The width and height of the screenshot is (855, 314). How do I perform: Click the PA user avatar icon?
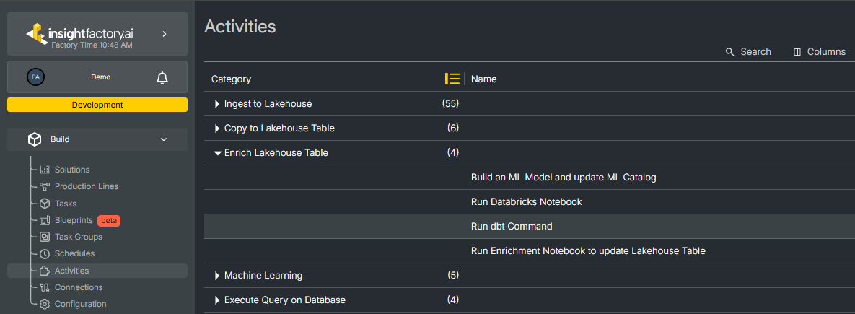35,77
